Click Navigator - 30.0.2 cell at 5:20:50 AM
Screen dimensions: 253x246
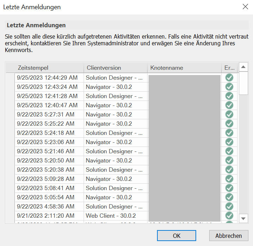[x=115, y=160]
